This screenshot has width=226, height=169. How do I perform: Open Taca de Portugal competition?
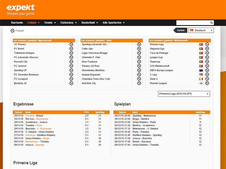(159, 53)
